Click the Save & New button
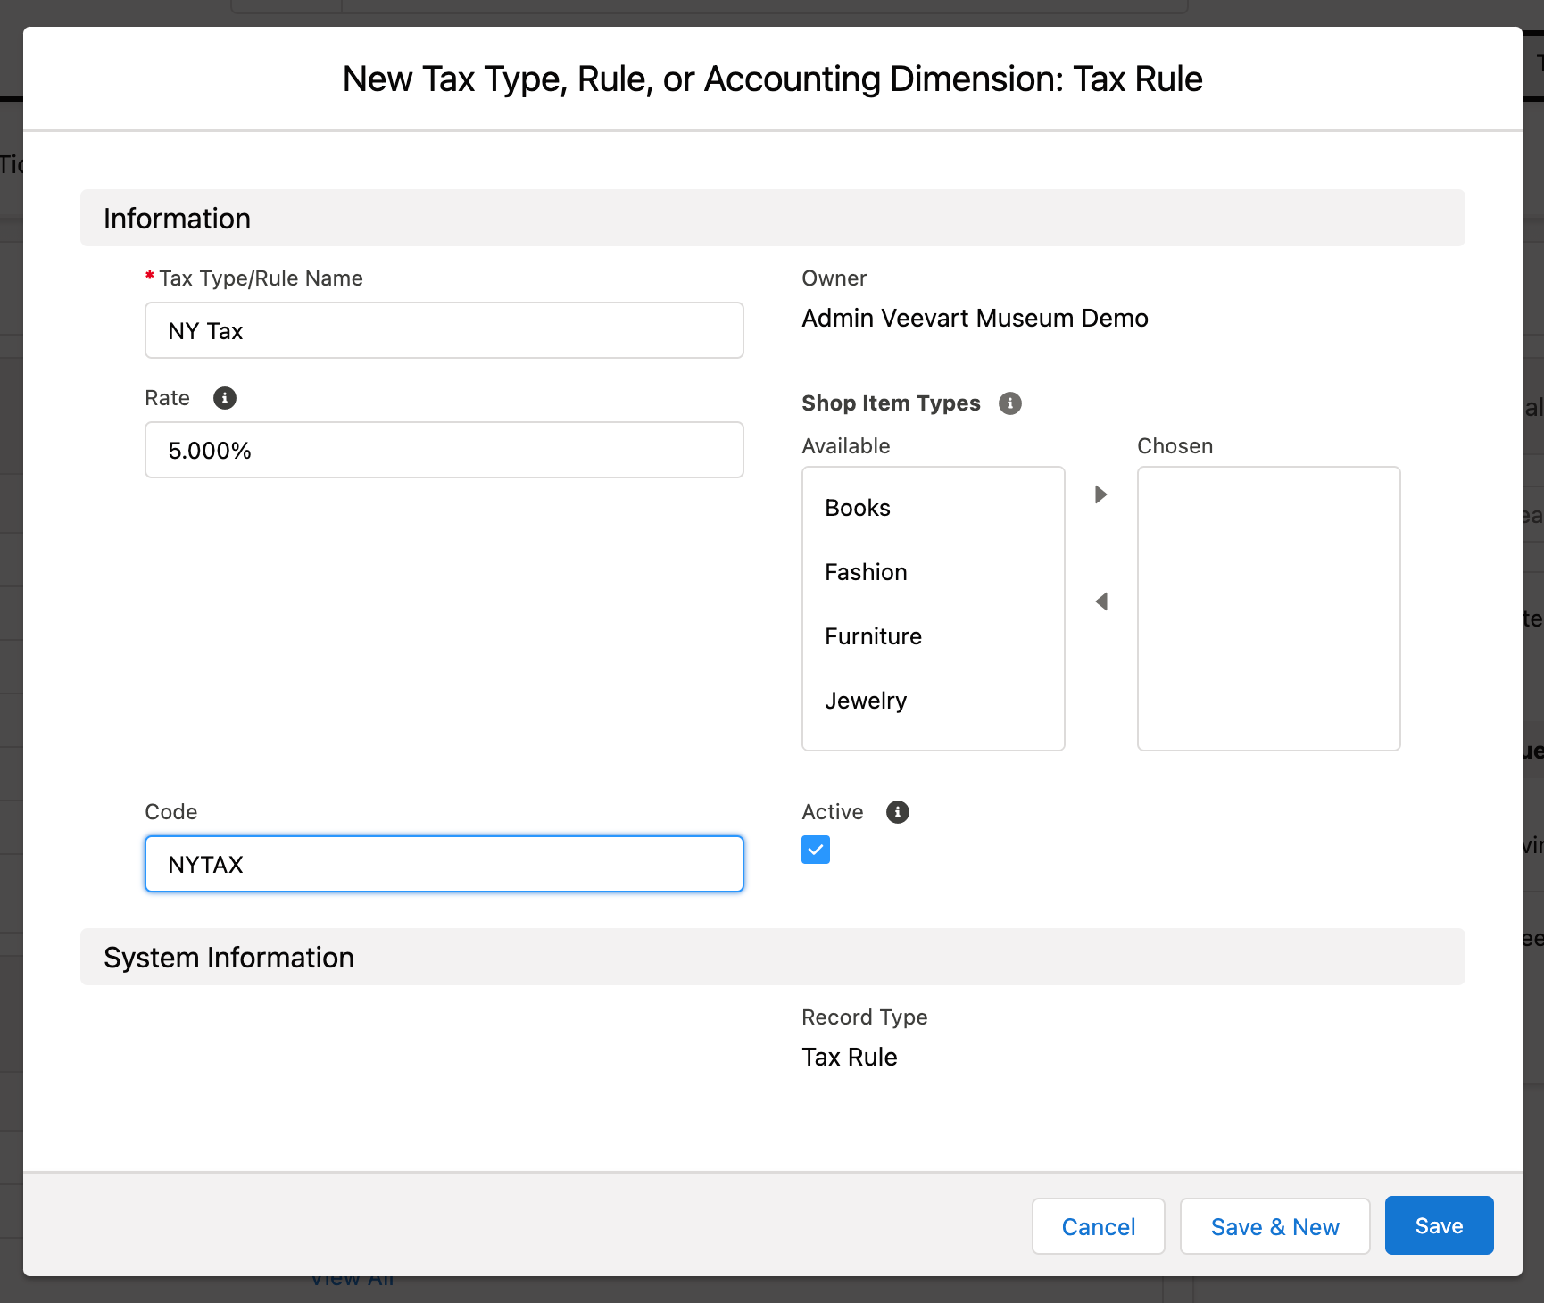Image resolution: width=1544 pixels, height=1303 pixels. point(1274,1226)
